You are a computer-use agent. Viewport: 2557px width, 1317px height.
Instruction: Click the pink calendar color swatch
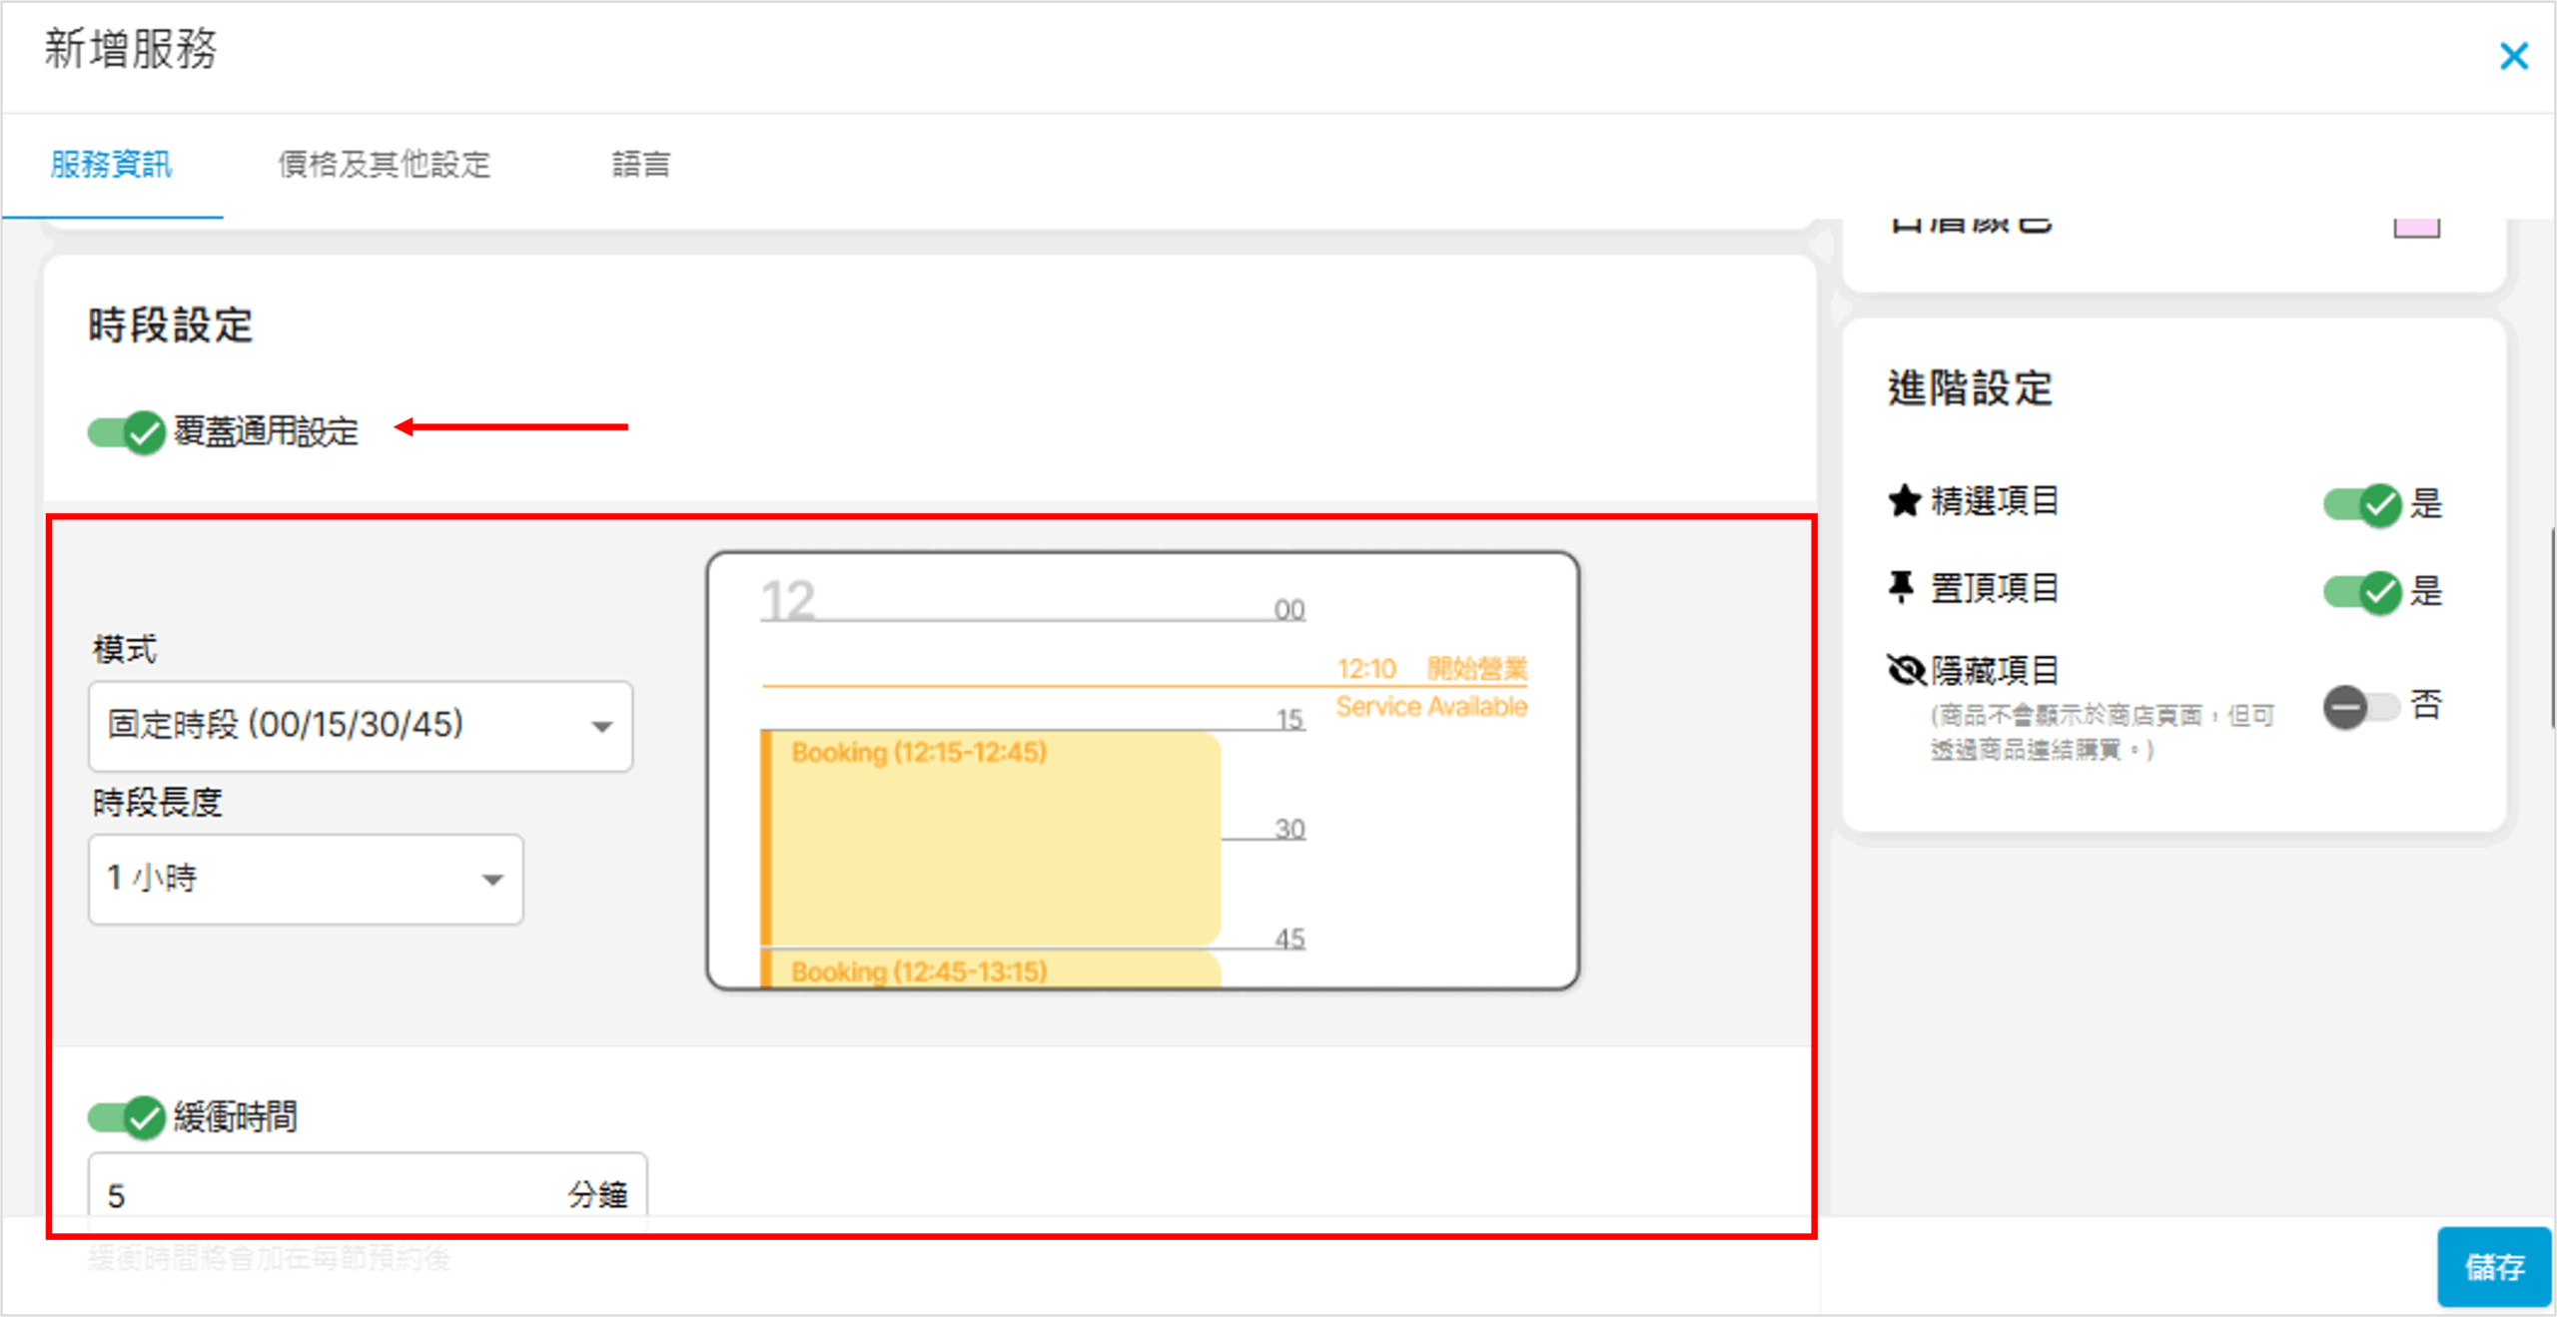2416,227
